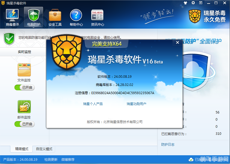Switch to the 自定义模式 tab
The height and width of the screenshot is (164, 230).
(x=44, y=149)
